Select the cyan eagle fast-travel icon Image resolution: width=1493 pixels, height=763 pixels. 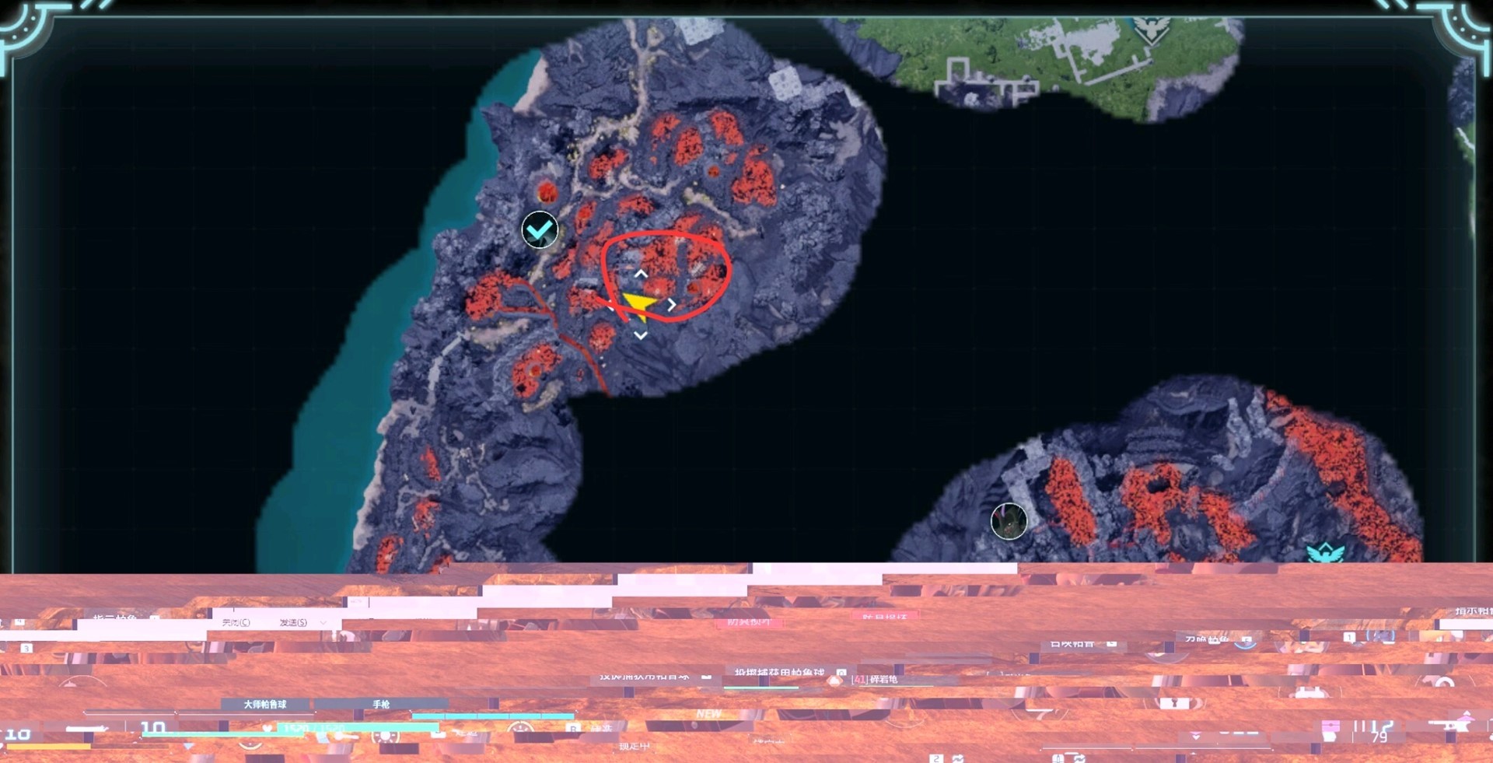coord(1325,553)
